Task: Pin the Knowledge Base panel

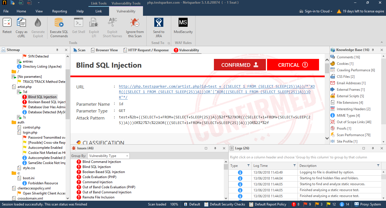Action: [x=373, y=50]
